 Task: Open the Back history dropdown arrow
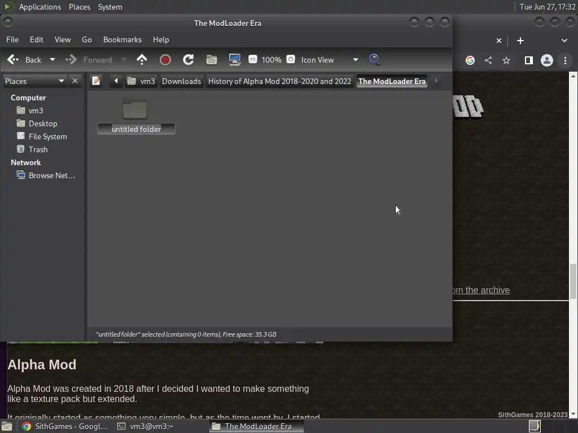click(52, 60)
